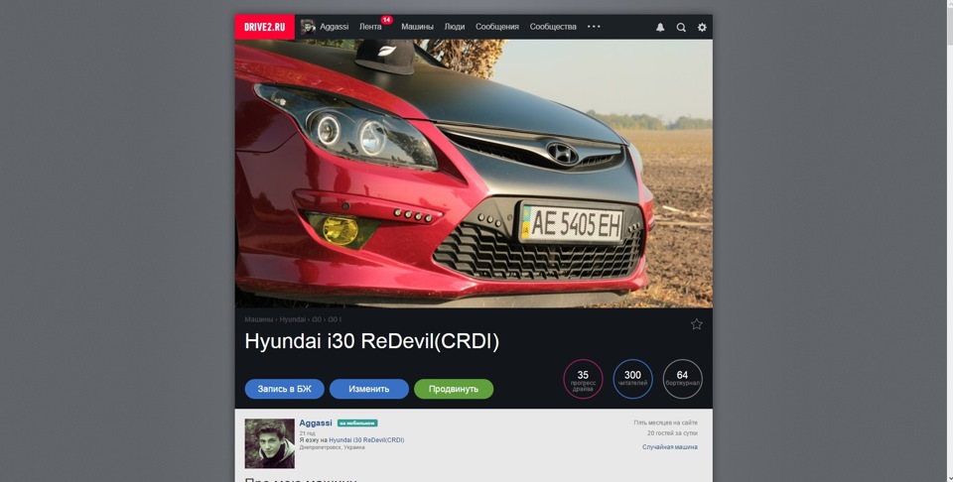Open Машины menu item
953x482 pixels.
point(418,27)
